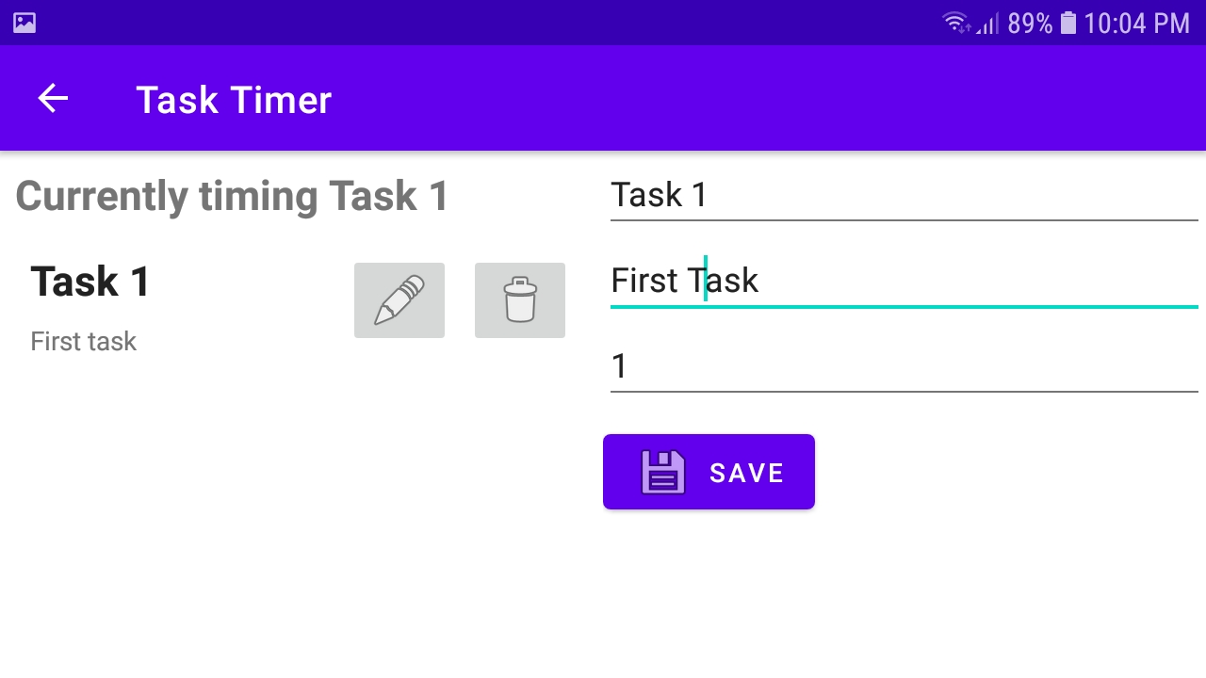The width and height of the screenshot is (1206, 678).
Task: Tap the First task subtitle text
Action: coord(83,341)
